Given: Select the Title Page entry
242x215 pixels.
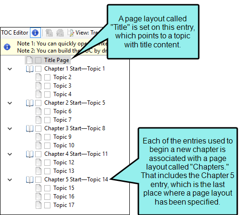Looking at the screenshot, I should 57,60.
